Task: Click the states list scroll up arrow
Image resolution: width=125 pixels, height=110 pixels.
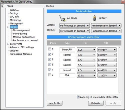Action: (x=120, y=47)
